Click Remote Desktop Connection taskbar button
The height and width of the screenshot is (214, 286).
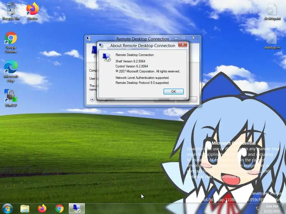tap(77, 208)
